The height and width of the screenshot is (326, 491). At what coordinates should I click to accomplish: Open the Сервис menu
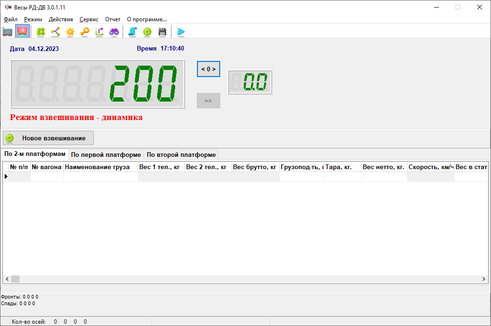[89, 19]
